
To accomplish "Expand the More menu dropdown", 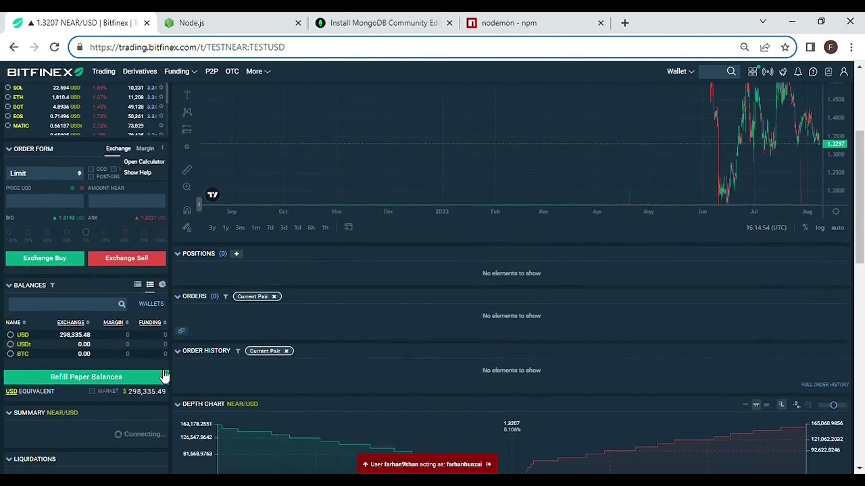I will tap(258, 72).
